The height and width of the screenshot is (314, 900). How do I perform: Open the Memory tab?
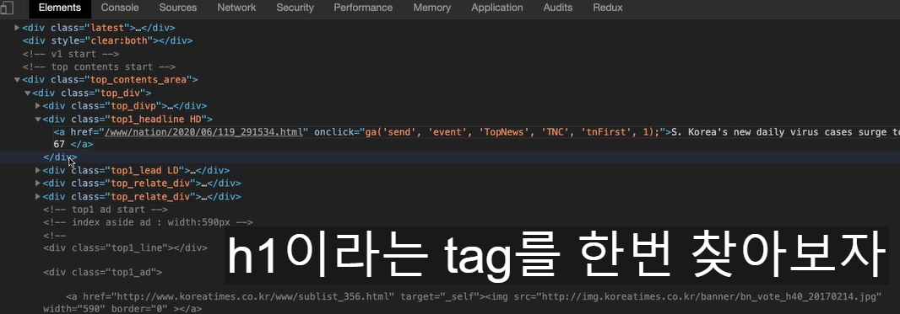point(431,8)
